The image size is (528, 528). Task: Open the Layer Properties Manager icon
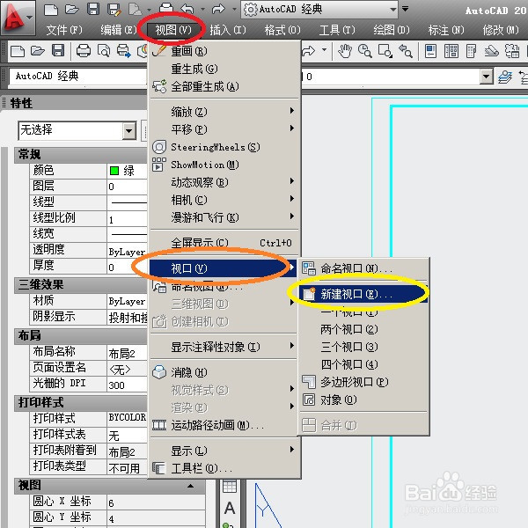click(505, 77)
